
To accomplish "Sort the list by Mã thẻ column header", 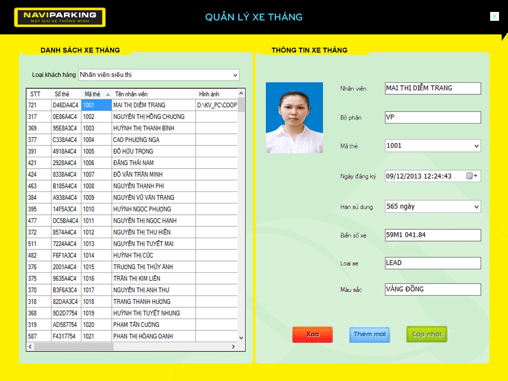I will click(96, 94).
